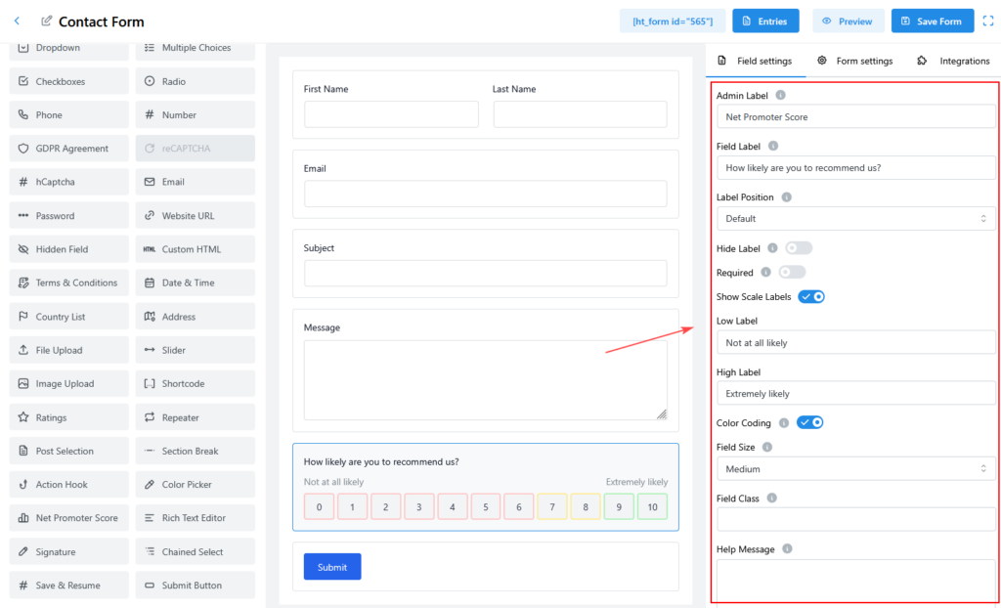
Task: Open the Integrations tab
Action: (954, 61)
